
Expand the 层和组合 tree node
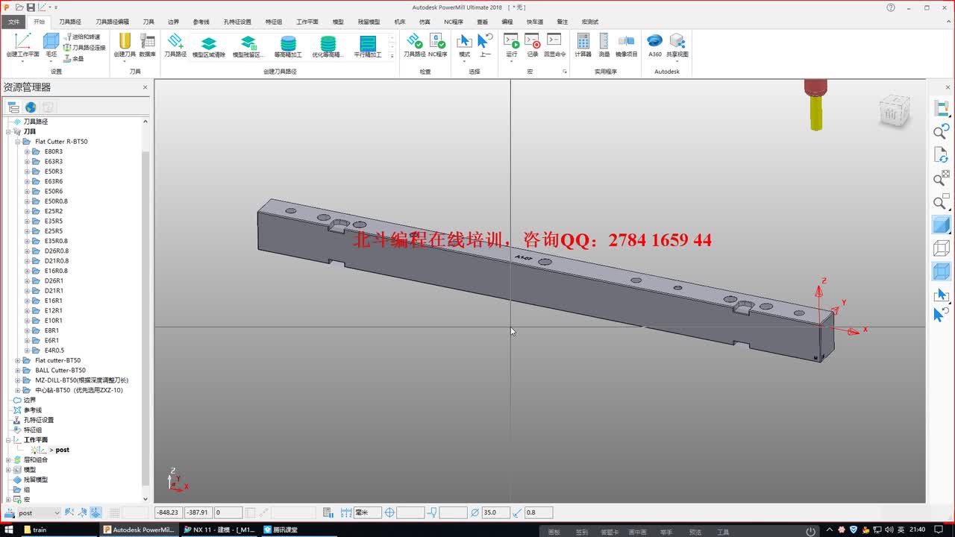pos(9,459)
